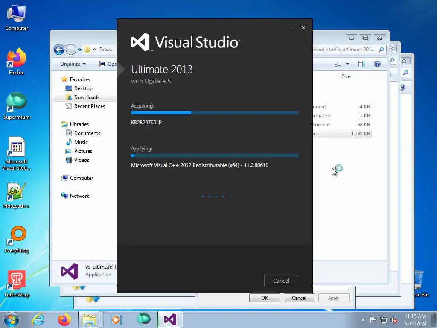437x328 pixels.
Task: Select Favorites in the navigation pane
Action: coord(80,79)
